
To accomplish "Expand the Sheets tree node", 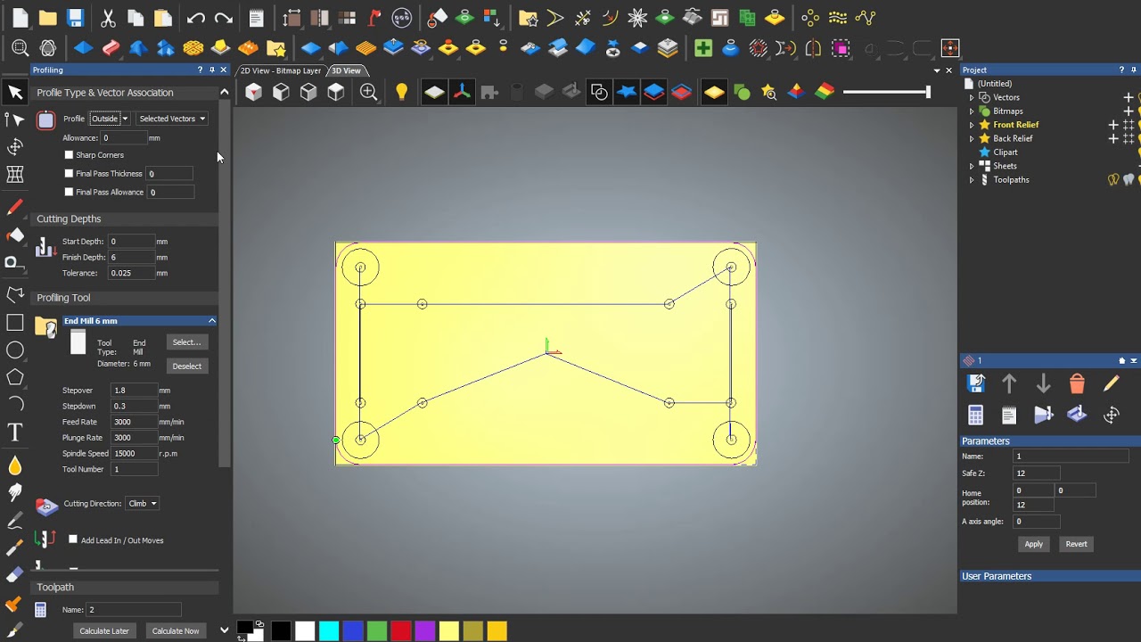I will tap(972, 166).
